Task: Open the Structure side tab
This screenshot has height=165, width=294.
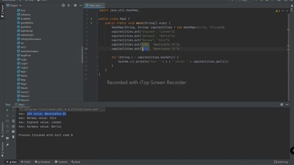Action: click(2, 130)
